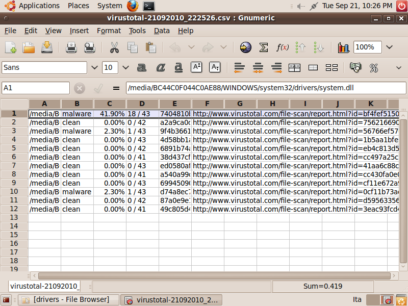This screenshot has height=306, width=408.
Task: Align cell text right
Action: [x=276, y=68]
